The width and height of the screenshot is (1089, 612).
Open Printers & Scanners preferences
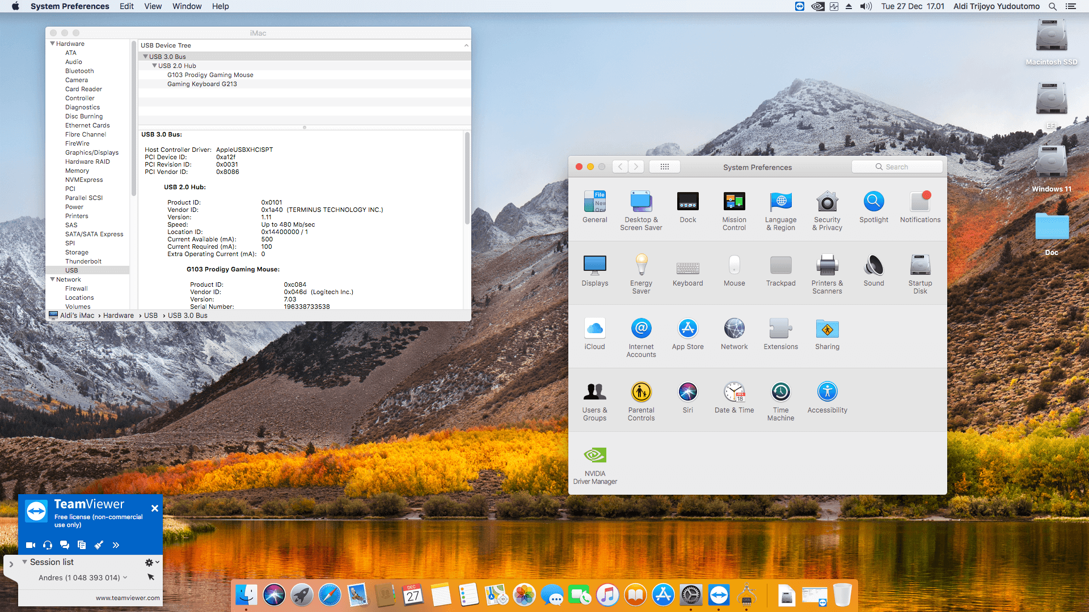pos(827,274)
